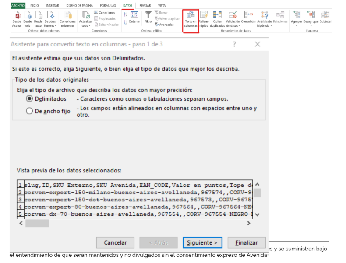346x263 pixels.
Task: Open the Filtro tool
Action: click(x=148, y=16)
